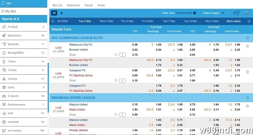The width and height of the screenshot is (253, 135).
Task: Bet FC Machida Zelvia 1X2 odds 2.08
Action: click(135, 75)
